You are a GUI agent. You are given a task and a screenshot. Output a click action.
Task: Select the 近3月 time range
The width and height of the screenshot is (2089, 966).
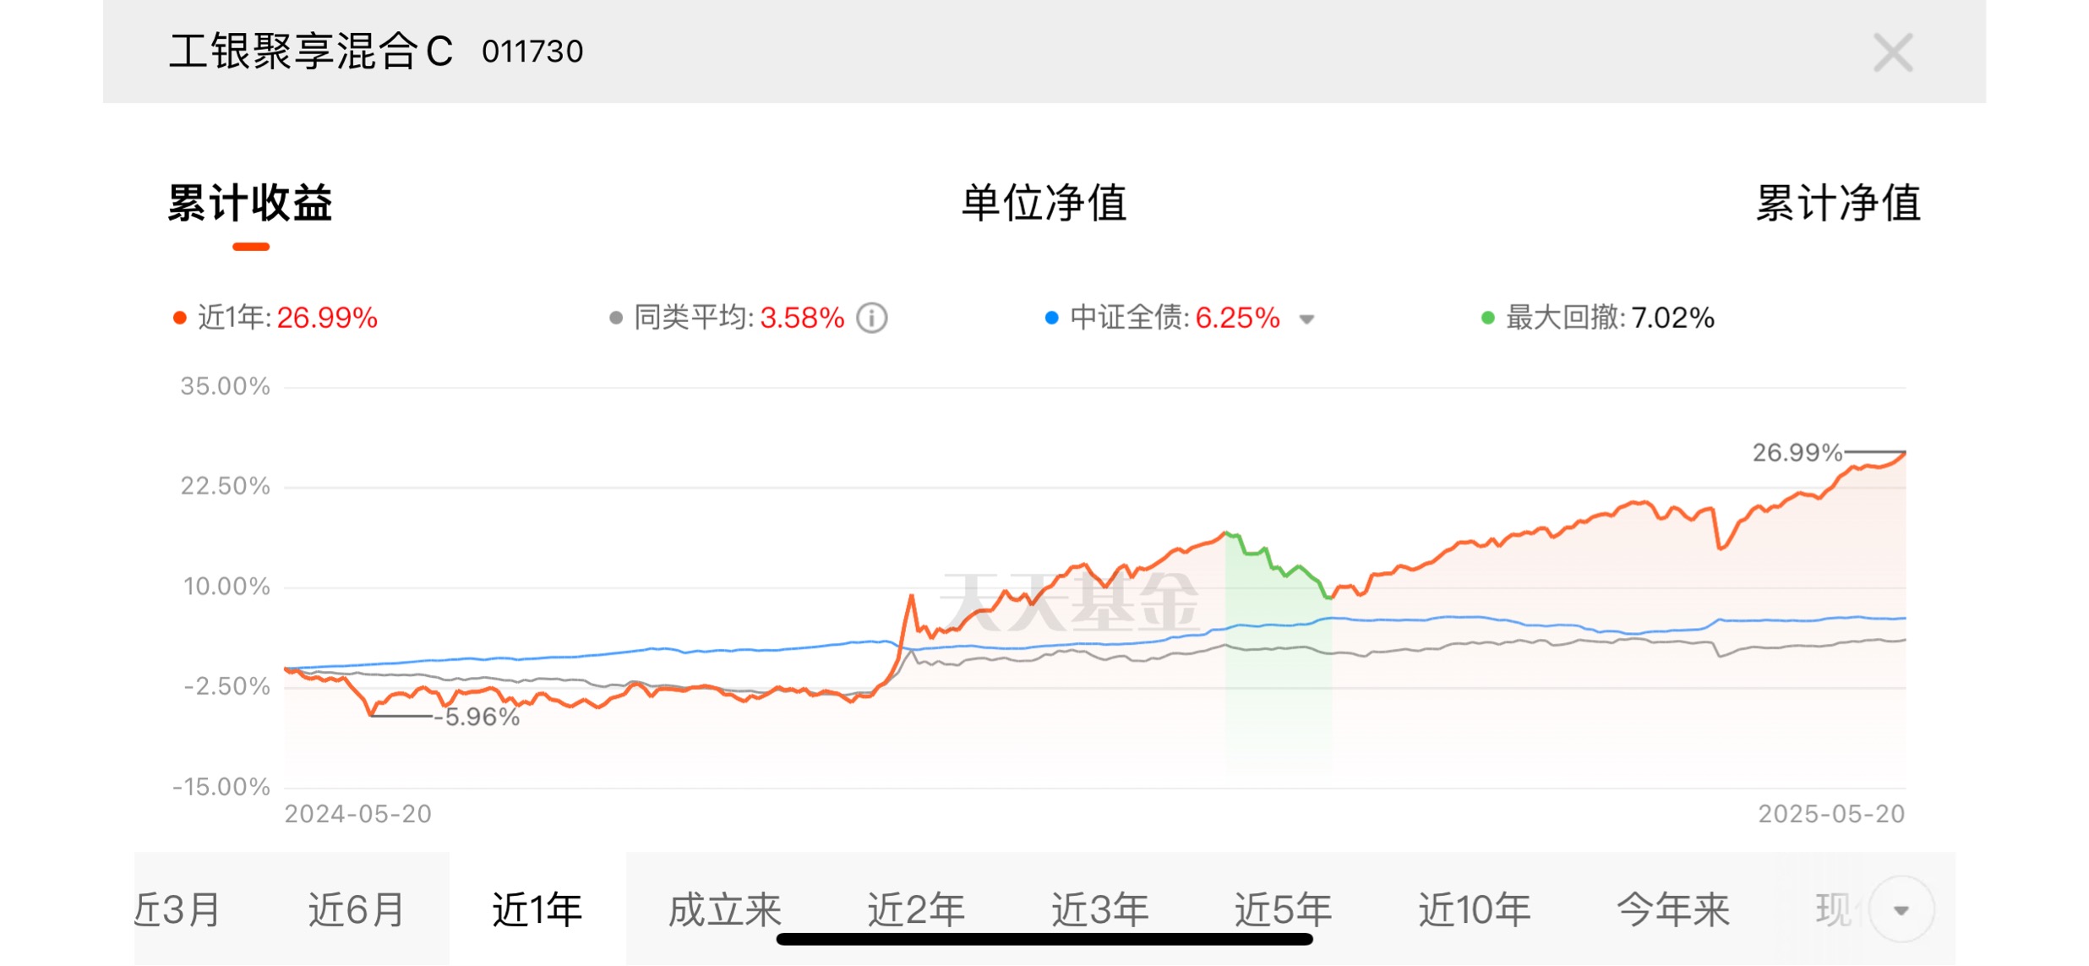tap(177, 910)
